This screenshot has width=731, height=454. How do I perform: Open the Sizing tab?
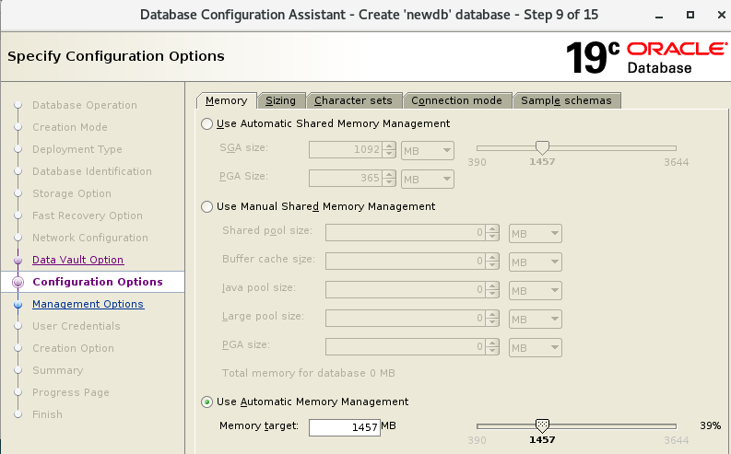pos(280,100)
